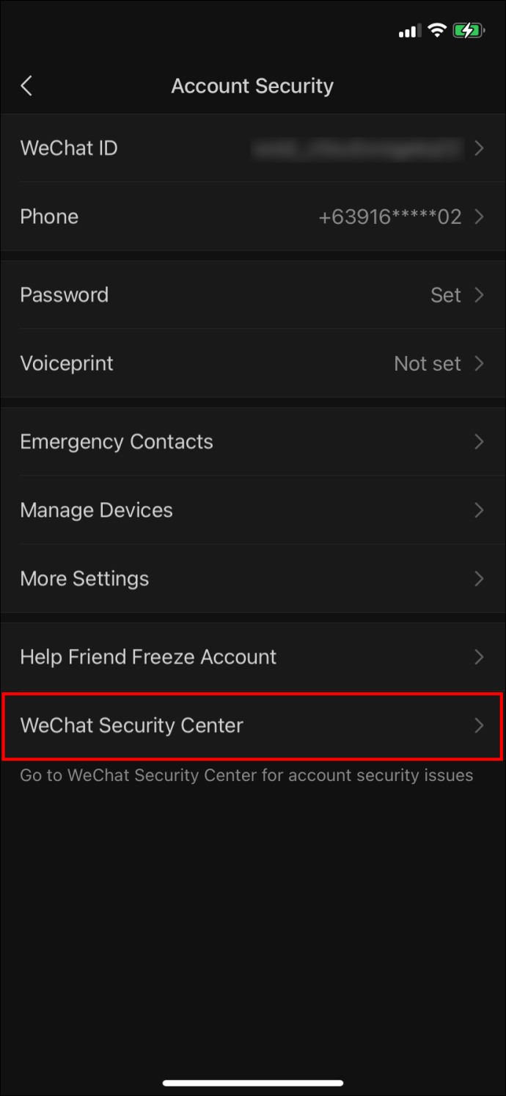Open the Password setting
This screenshot has width=506, height=1096.
coord(253,295)
